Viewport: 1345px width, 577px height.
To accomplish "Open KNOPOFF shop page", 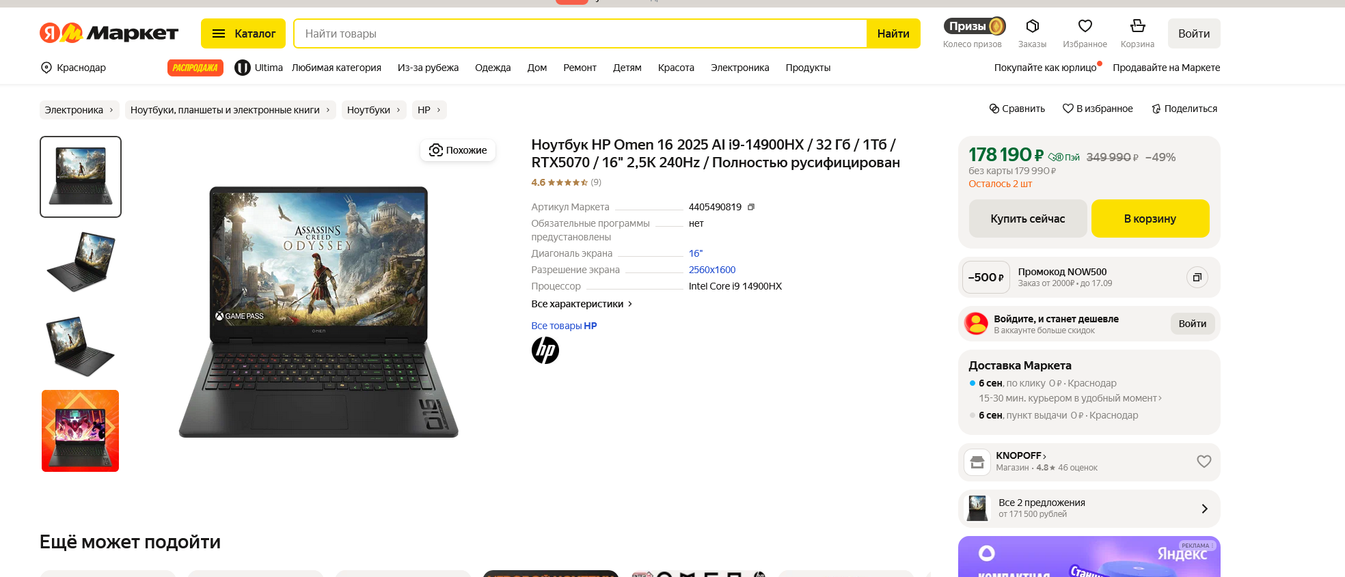I will pyautogui.click(x=1021, y=455).
